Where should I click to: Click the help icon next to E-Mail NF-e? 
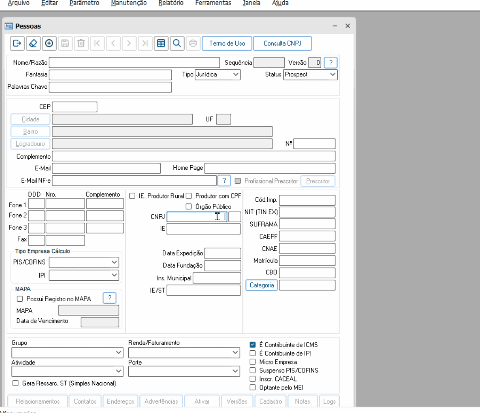click(224, 181)
